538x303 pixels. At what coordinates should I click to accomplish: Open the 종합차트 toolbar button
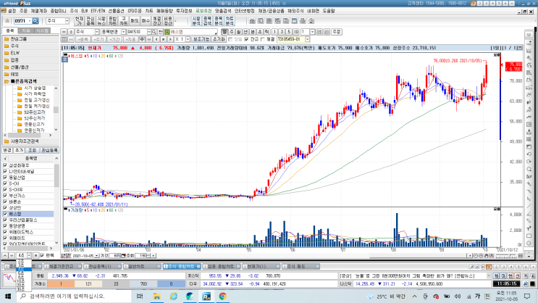click(x=112, y=21)
